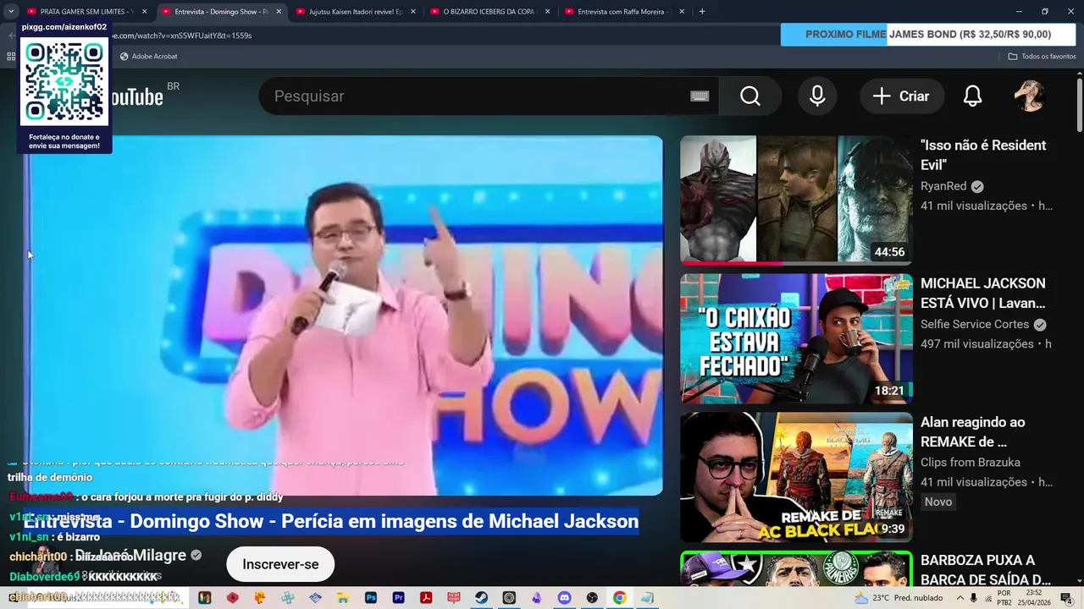Open the red Todoist-style taskbar icon
The image size is (1084, 609).
point(232,598)
